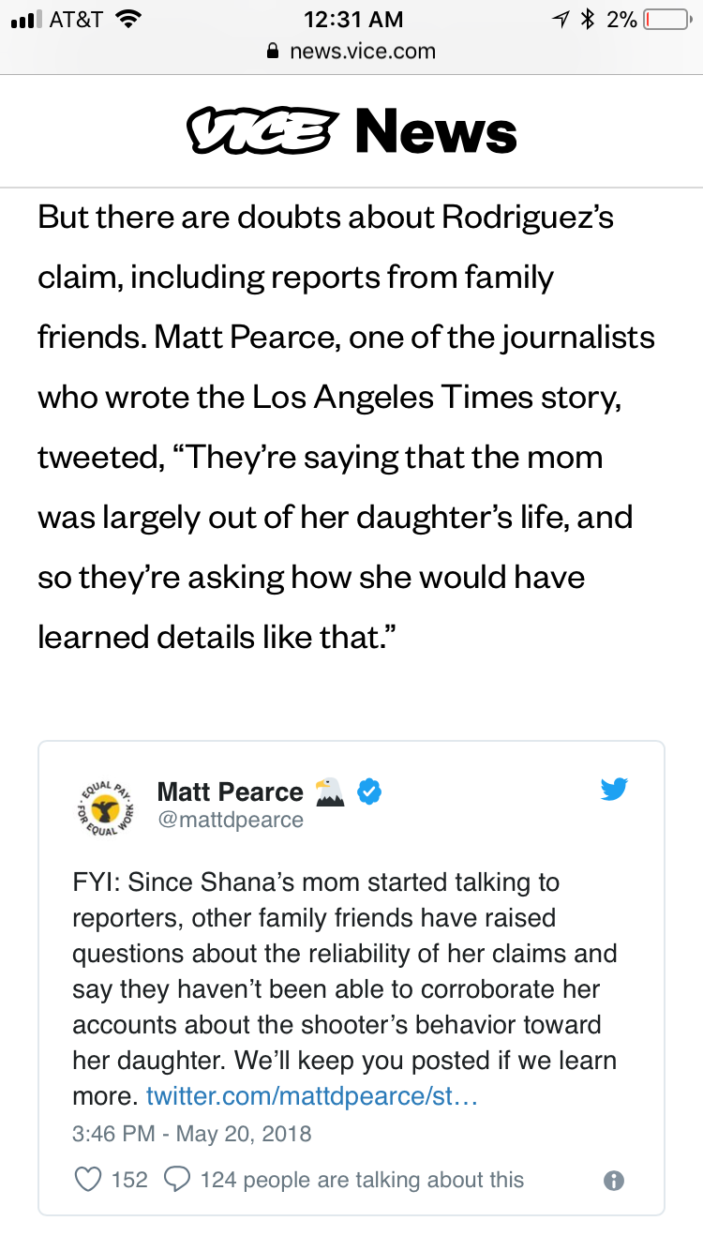
Task: Tap the Bluetooth status icon
Action: [588, 19]
